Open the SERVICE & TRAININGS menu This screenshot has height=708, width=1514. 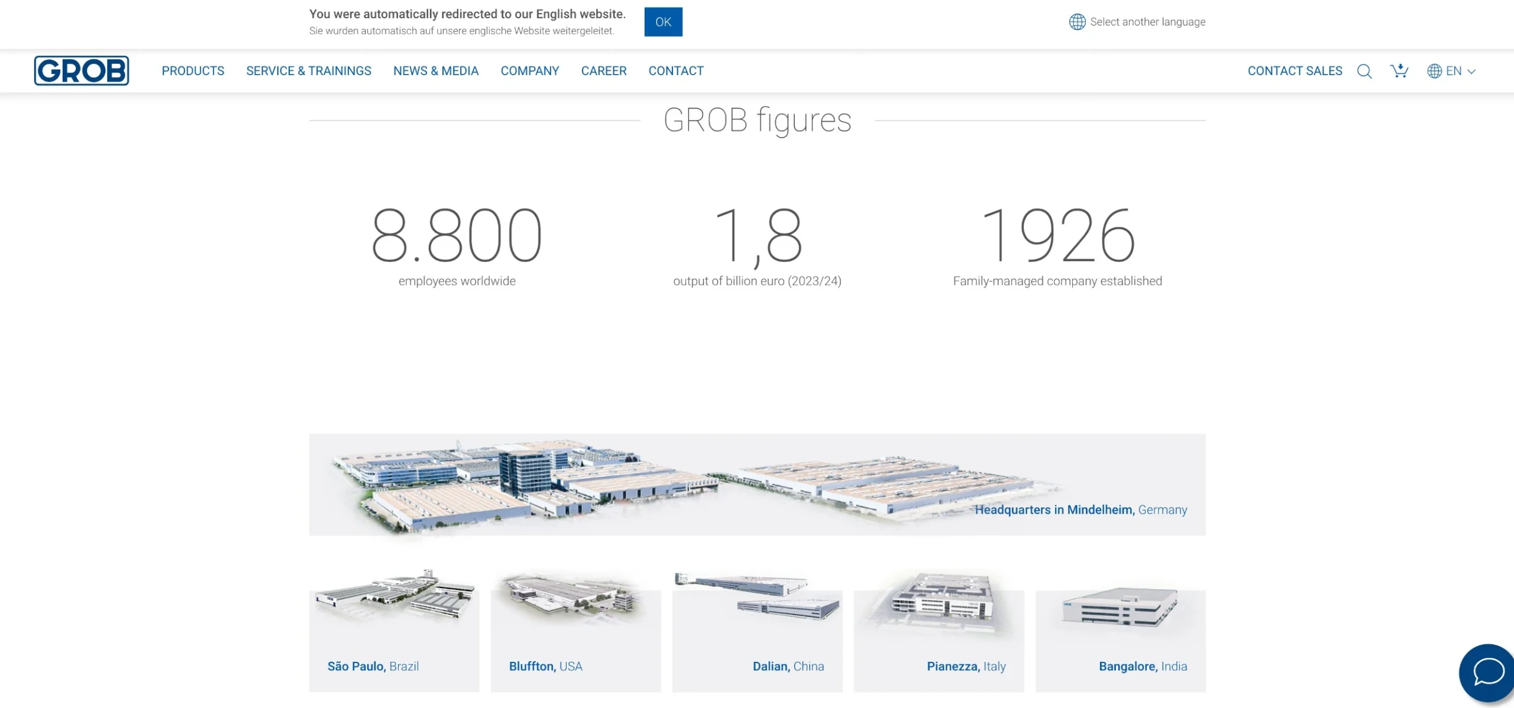[309, 71]
